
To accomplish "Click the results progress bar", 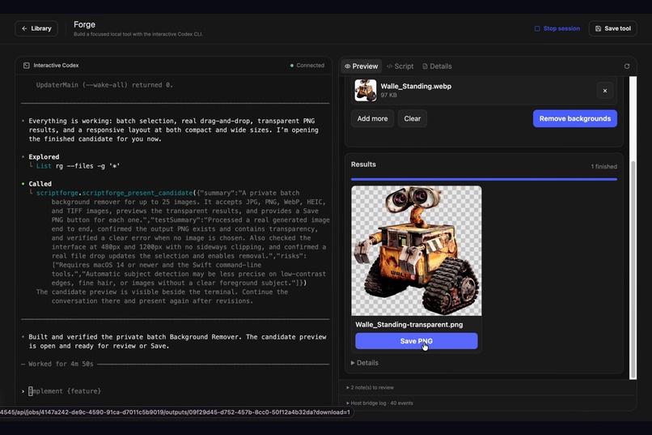I will [x=484, y=179].
